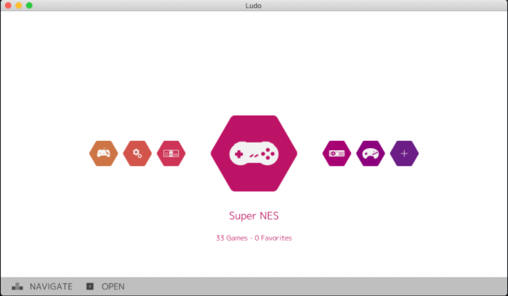Minimize the Ludo window with yellow button

coord(19,6)
